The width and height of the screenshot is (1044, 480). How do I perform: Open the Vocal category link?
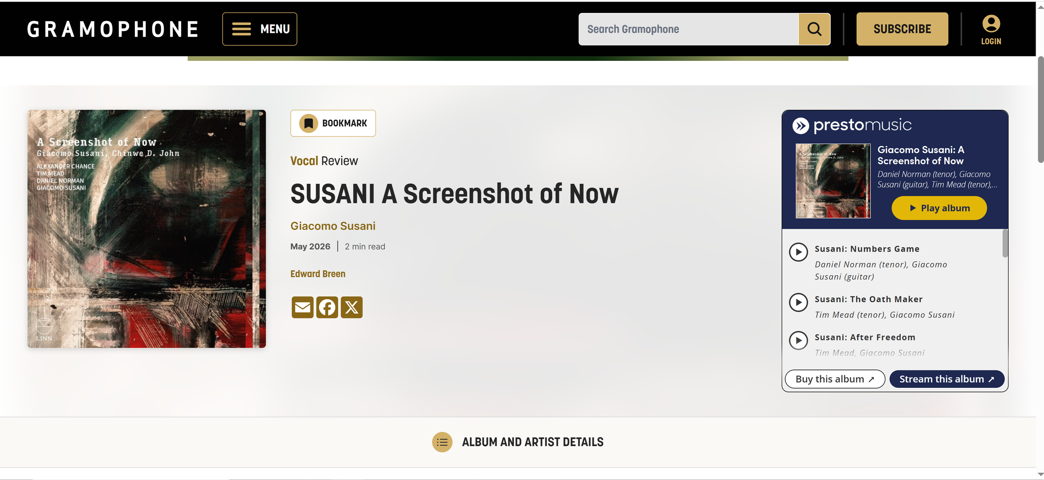point(304,161)
